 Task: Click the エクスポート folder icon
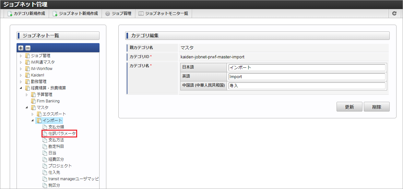(x=39, y=114)
